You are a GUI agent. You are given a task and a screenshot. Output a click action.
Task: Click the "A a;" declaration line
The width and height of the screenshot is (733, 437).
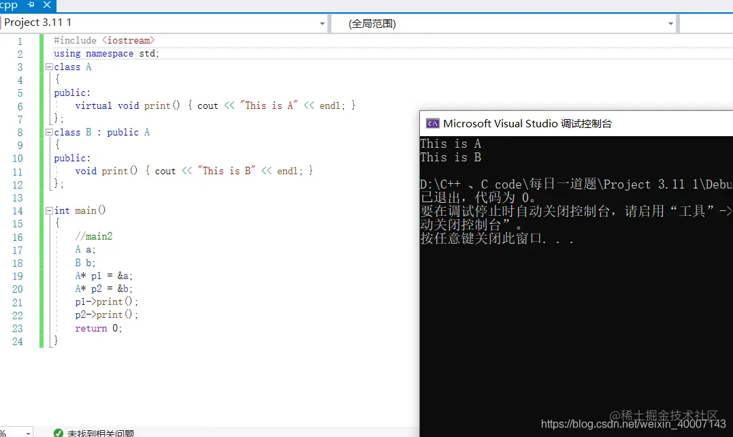pos(85,250)
